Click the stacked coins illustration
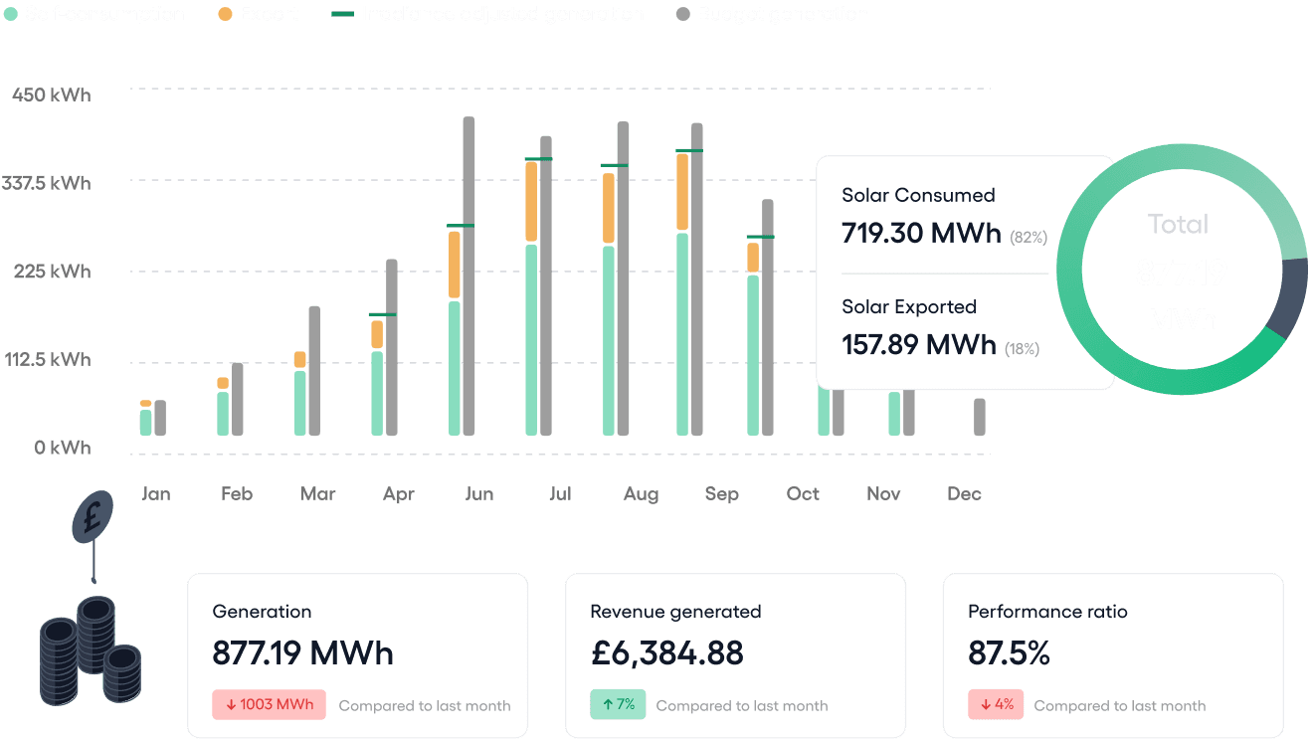 [91, 651]
